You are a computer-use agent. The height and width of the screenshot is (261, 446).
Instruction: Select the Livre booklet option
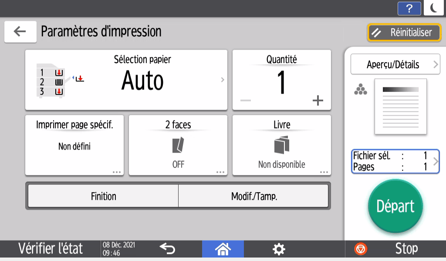pos(281,145)
